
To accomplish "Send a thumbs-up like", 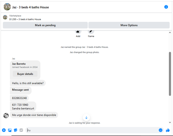I will click(x=168, y=130).
